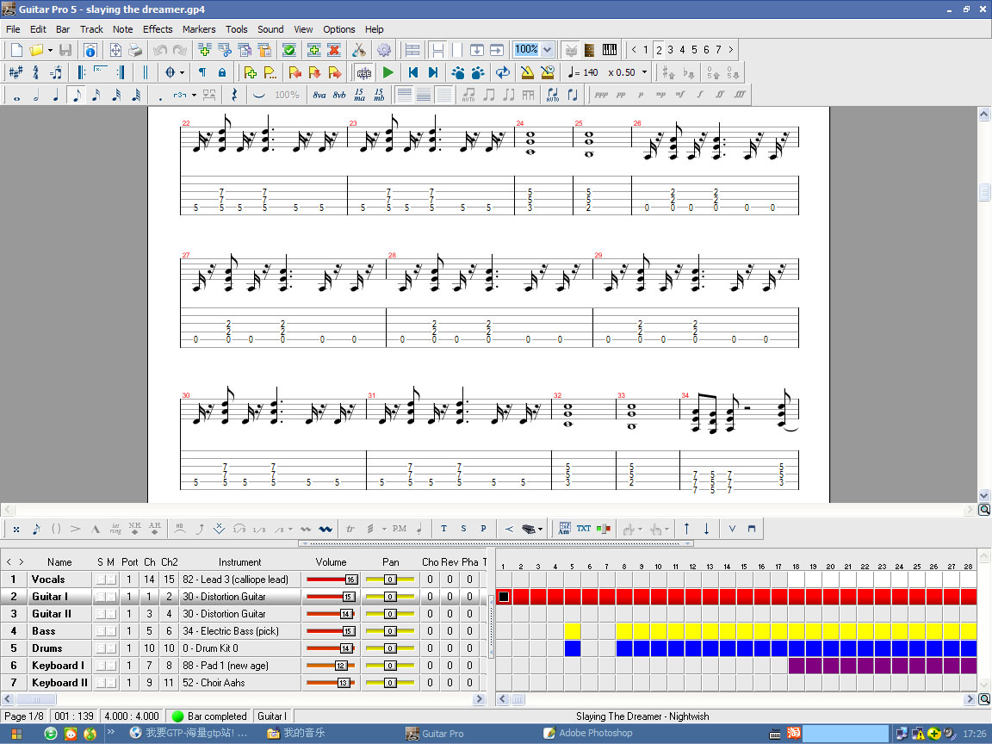Image resolution: width=992 pixels, height=744 pixels.
Task: Show the keyboard view icon
Action: tap(610, 50)
